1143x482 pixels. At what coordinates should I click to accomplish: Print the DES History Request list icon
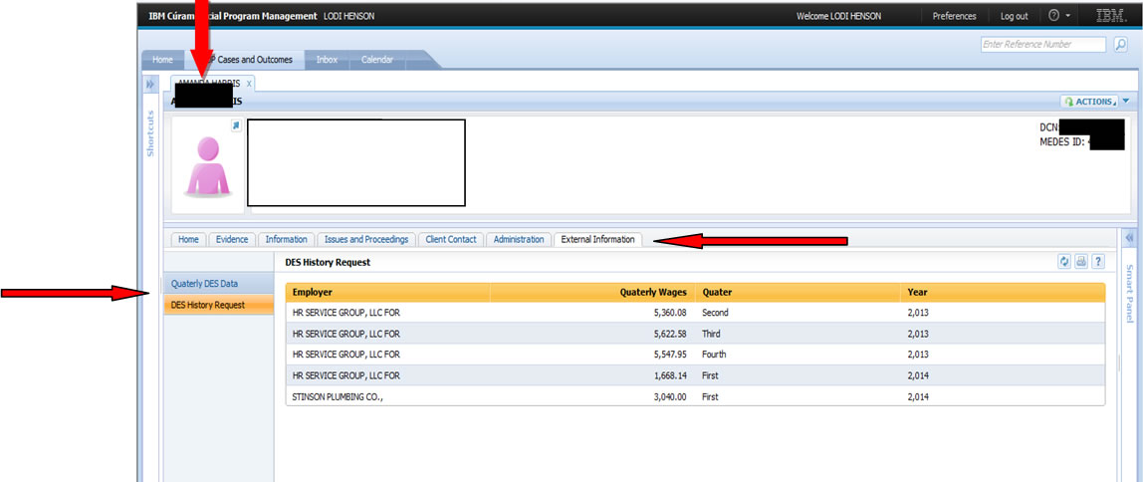1081,262
